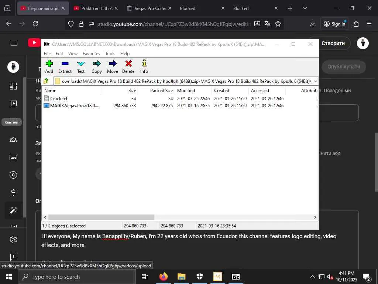Viewport: 378px width, 284px height.
Task: Click the horizontal scrollbar thumb in 7-Zip
Action: click(101, 217)
